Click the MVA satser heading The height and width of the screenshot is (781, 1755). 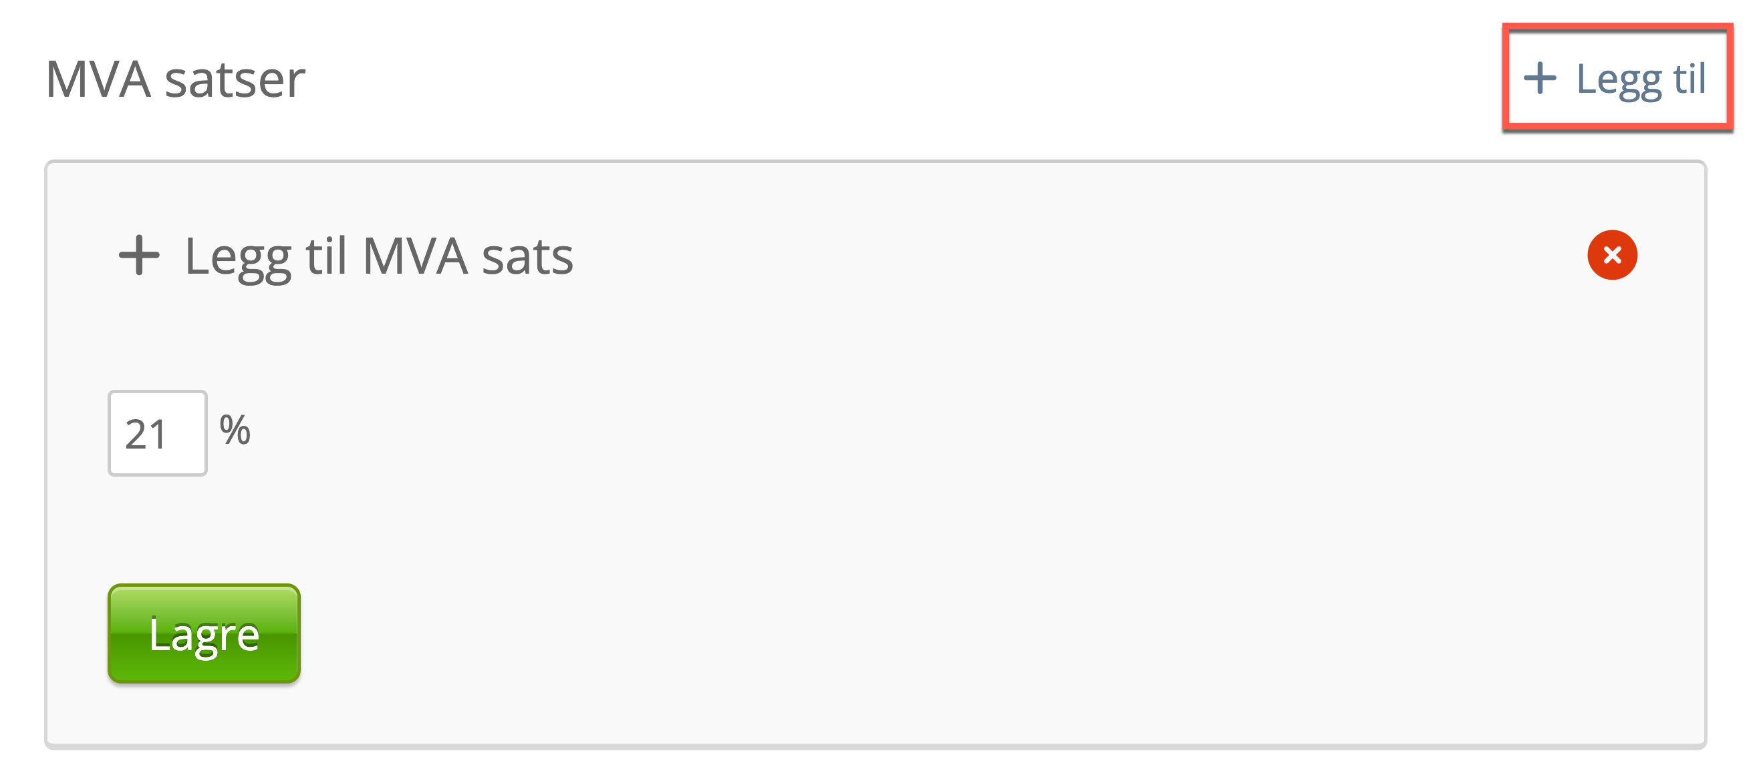coord(175,79)
